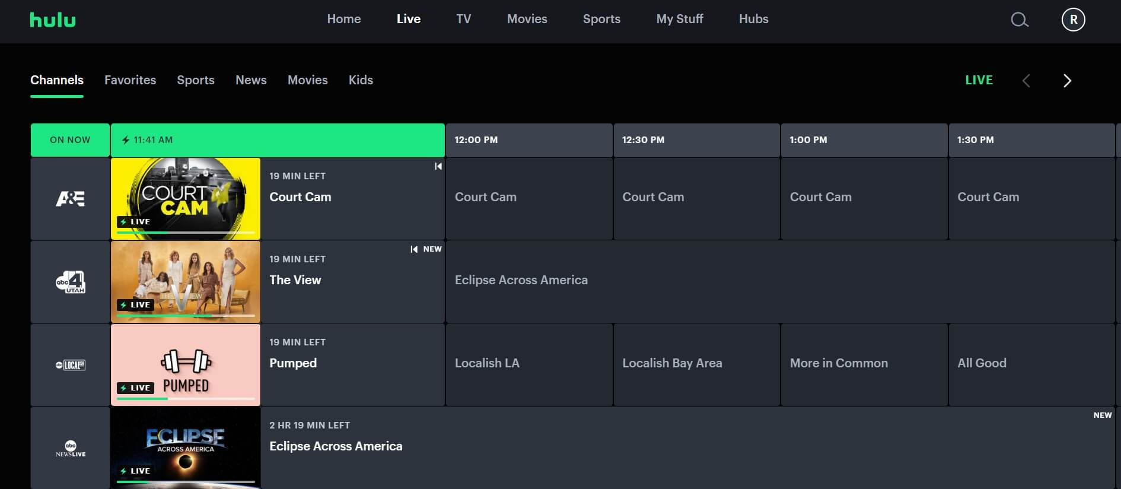Open Court Cam currently airing title
Viewport: 1121px width, 489px height.
[300, 197]
